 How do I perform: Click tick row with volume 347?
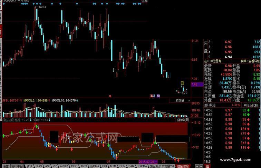232,143
